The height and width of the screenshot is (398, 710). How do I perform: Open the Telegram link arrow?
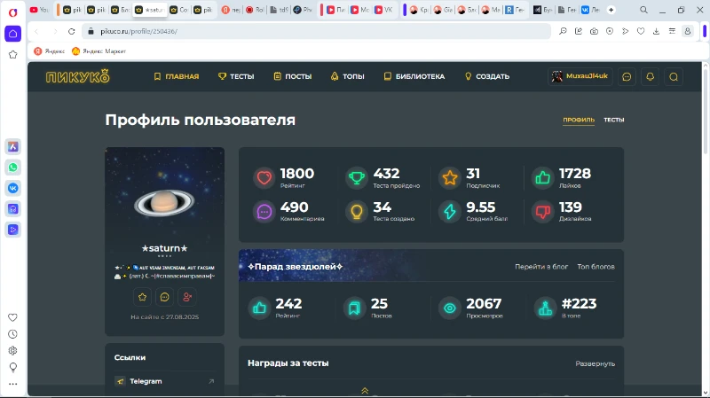pos(211,381)
